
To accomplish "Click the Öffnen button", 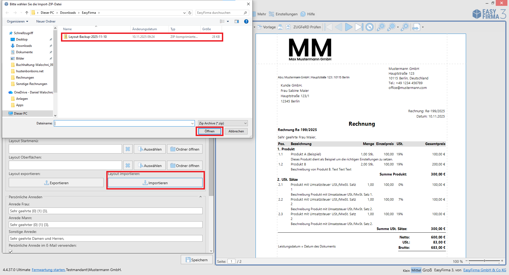I will pos(209,131).
